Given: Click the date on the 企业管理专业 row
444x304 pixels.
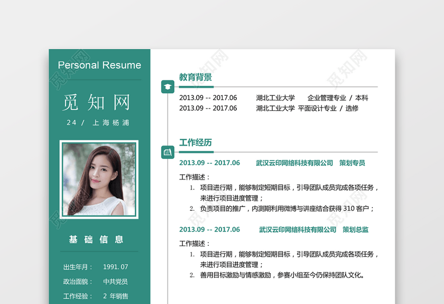Looking at the screenshot, I should (208, 97).
